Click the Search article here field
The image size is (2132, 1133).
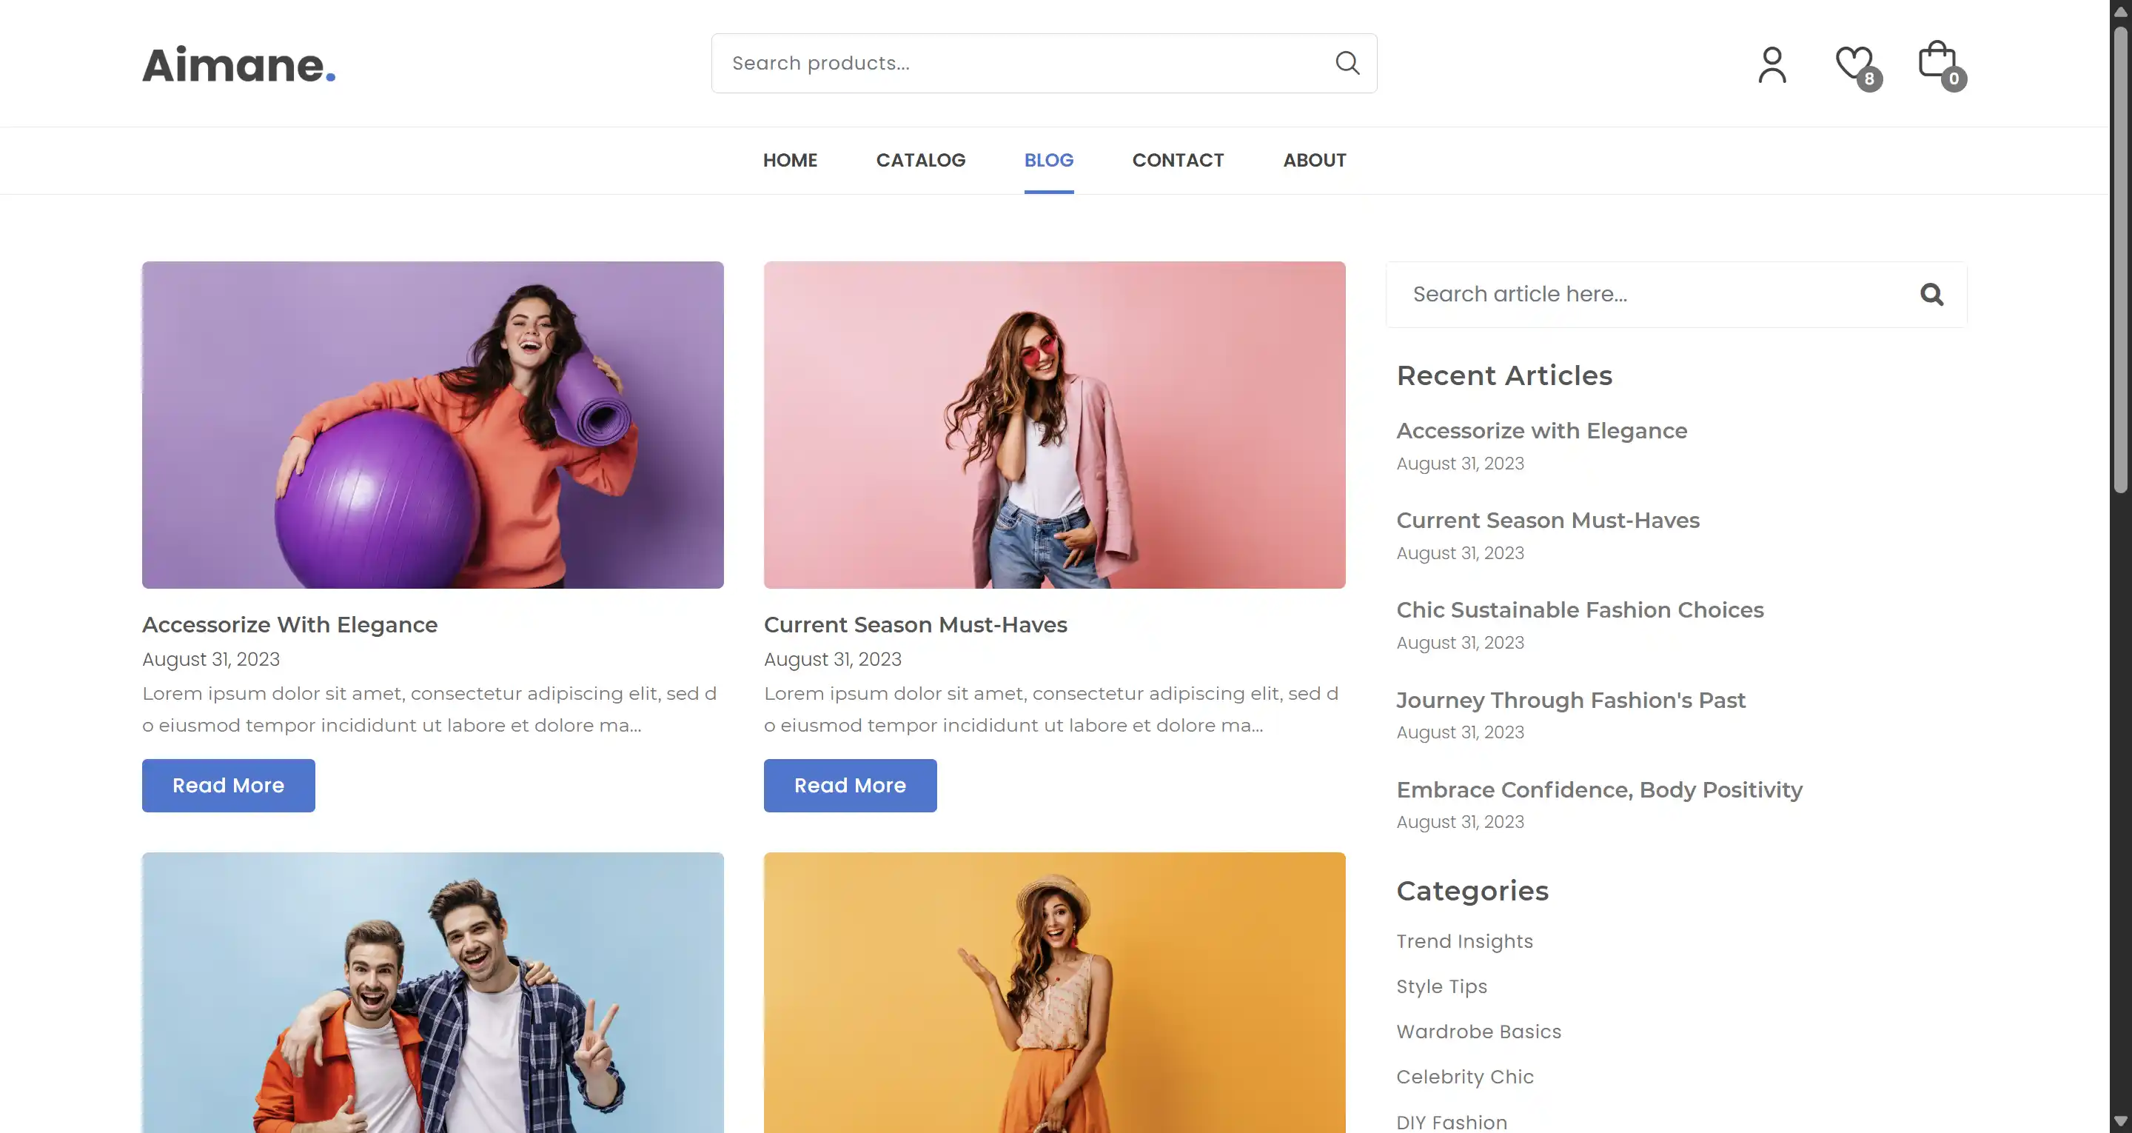point(1647,295)
